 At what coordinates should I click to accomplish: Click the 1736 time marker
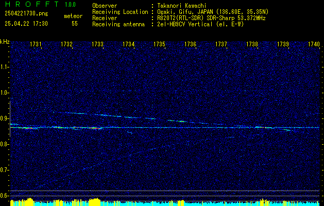pos(190,44)
